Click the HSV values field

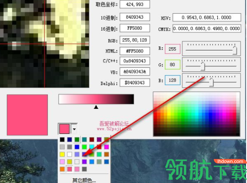pyautogui.click(x=207, y=17)
